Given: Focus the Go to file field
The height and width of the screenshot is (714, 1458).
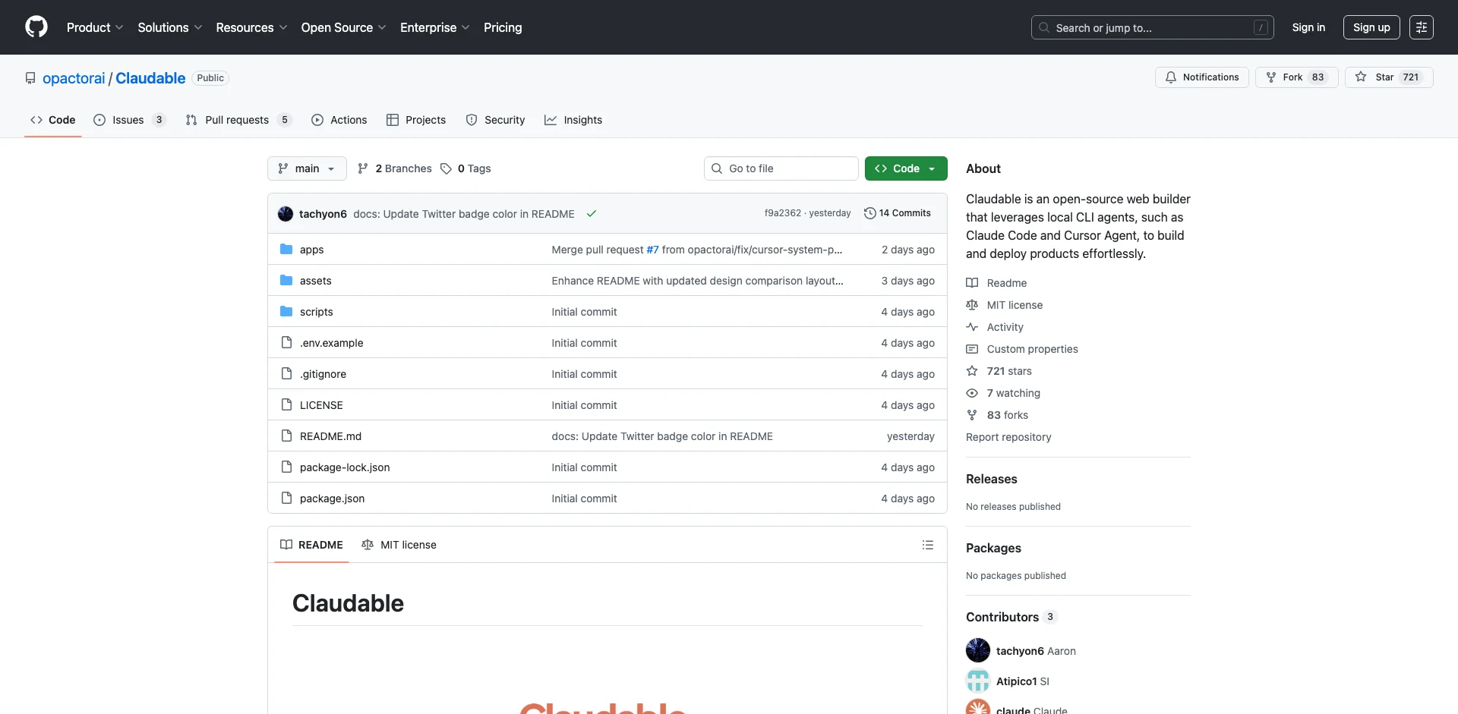Looking at the screenshot, I should [781, 168].
